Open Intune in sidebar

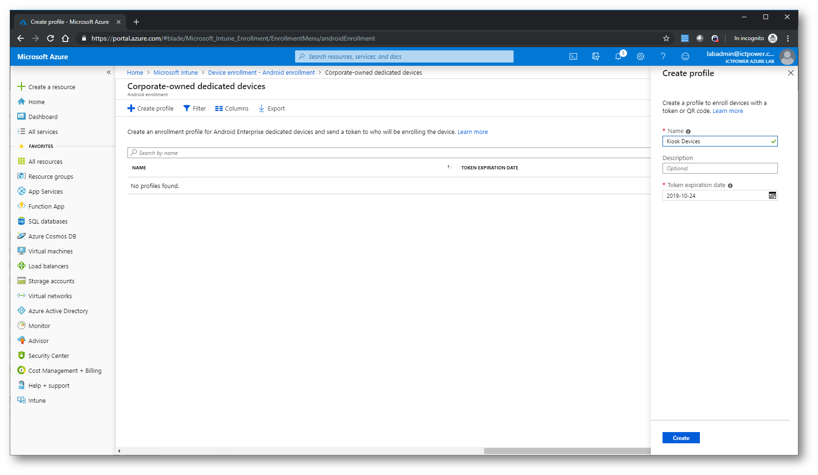(x=31, y=400)
